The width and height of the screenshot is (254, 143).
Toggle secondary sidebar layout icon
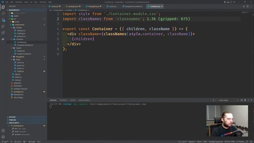click(231, 2)
